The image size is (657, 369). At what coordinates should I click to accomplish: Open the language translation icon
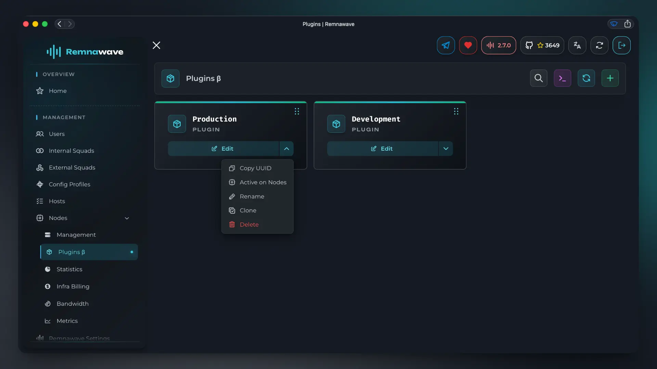pos(577,45)
